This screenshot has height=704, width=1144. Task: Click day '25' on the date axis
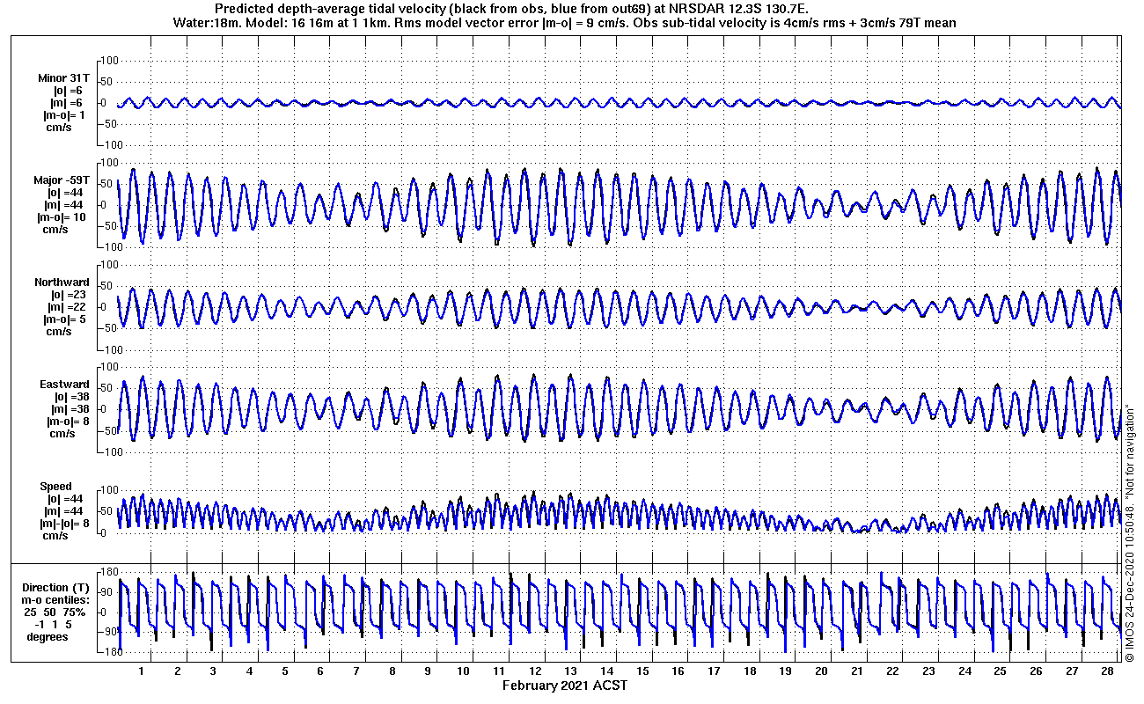pyautogui.click(x=1000, y=671)
